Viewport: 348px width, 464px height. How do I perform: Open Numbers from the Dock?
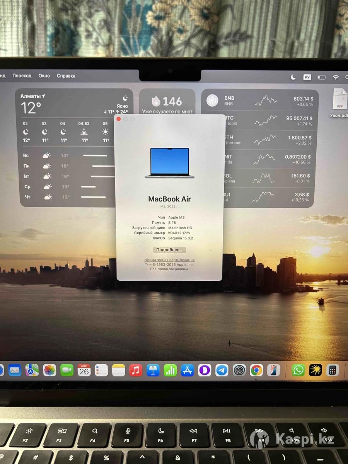(170, 370)
